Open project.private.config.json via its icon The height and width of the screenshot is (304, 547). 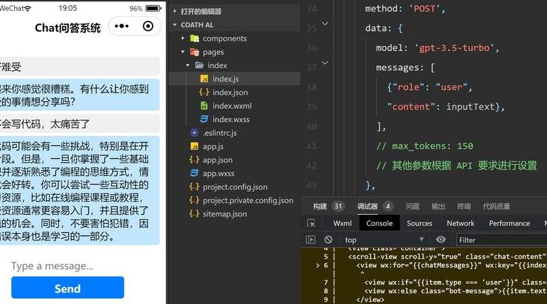[x=194, y=200]
